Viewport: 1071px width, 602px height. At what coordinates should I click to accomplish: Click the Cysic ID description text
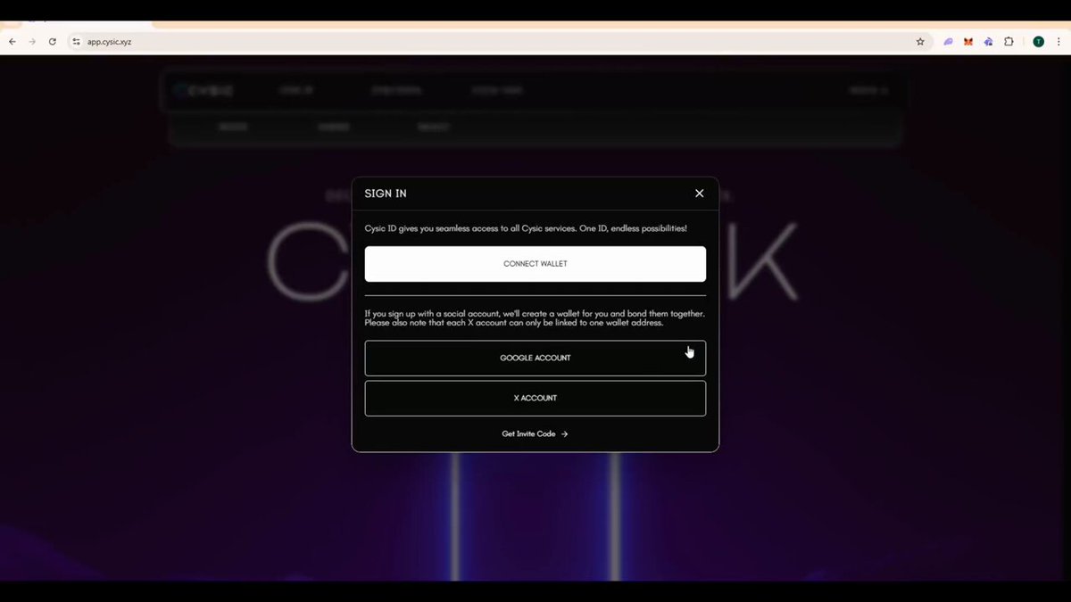[x=526, y=228]
